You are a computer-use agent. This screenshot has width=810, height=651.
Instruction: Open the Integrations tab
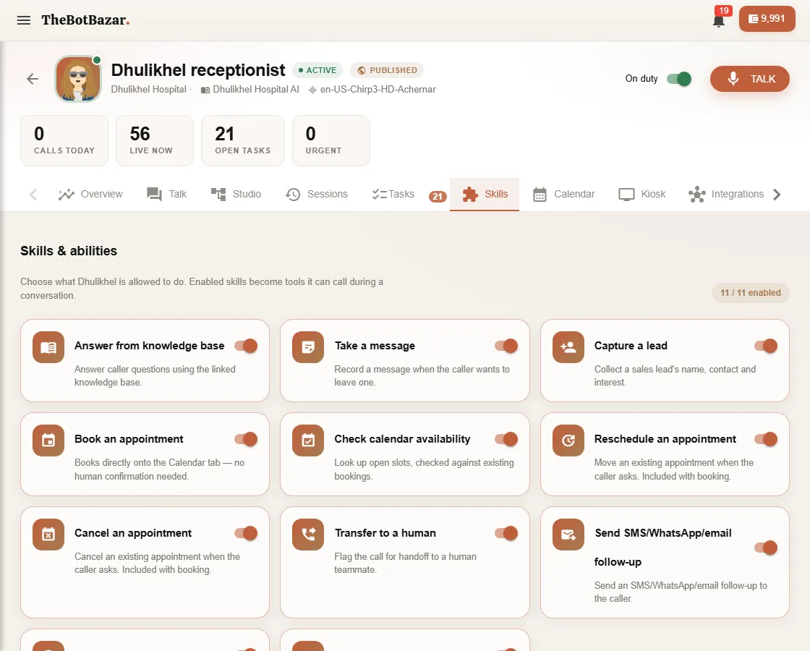(726, 195)
